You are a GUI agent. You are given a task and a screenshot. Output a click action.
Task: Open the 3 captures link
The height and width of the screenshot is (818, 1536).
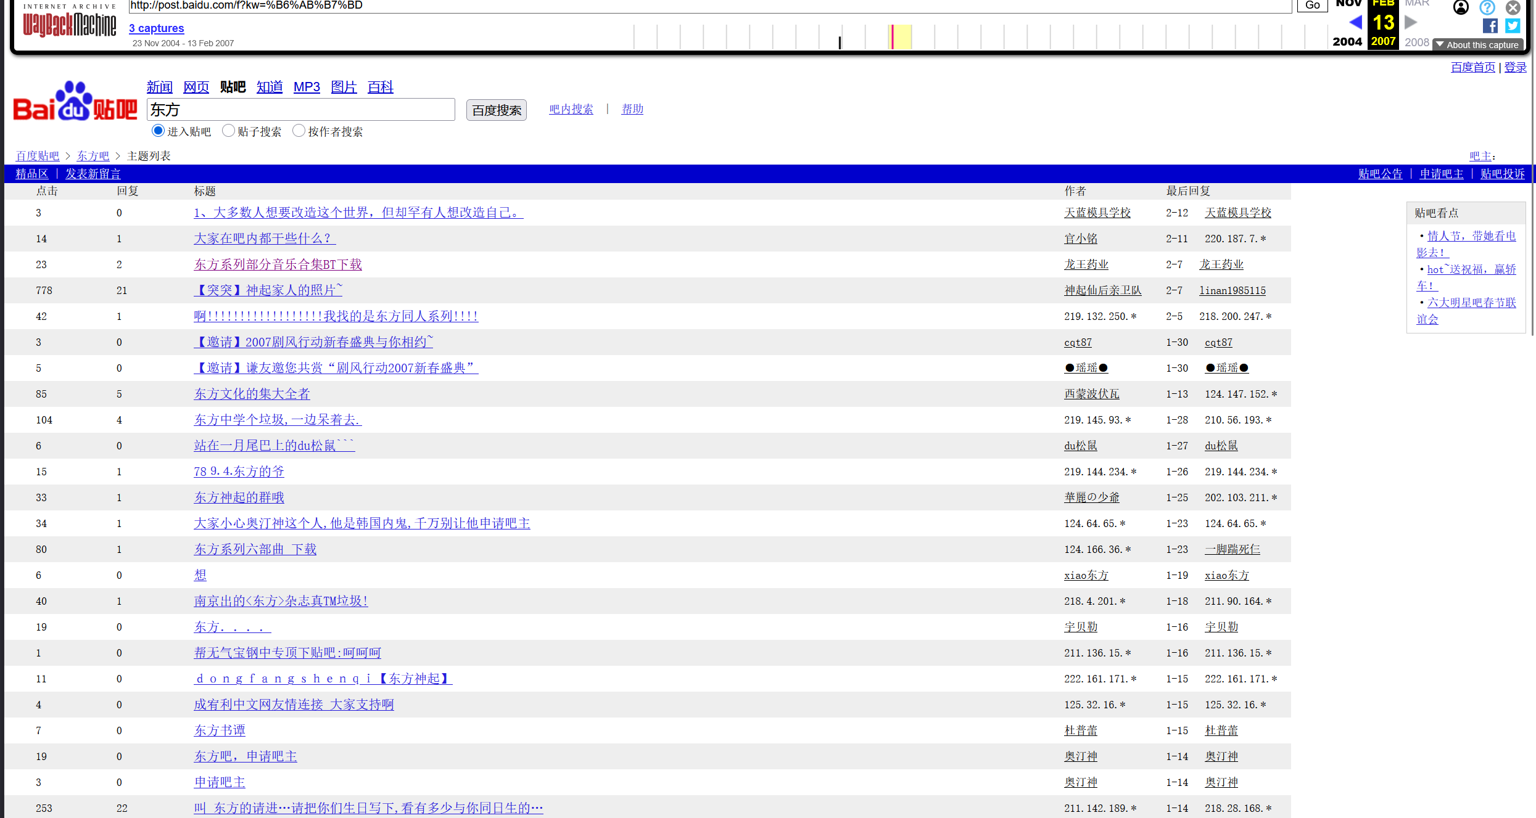[156, 28]
